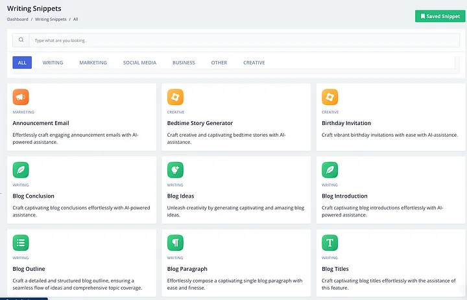The height and width of the screenshot is (300, 467).
Task: Open the Blog Ideas title
Action: click(180, 196)
